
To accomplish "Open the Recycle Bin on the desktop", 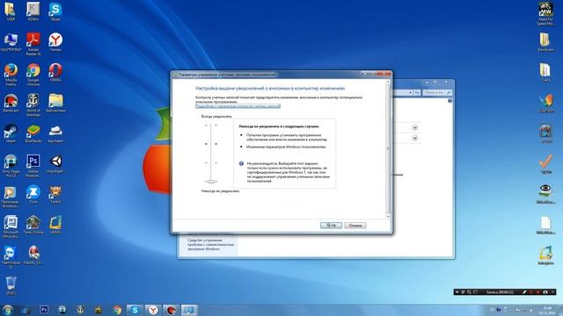I will click(x=11, y=285).
